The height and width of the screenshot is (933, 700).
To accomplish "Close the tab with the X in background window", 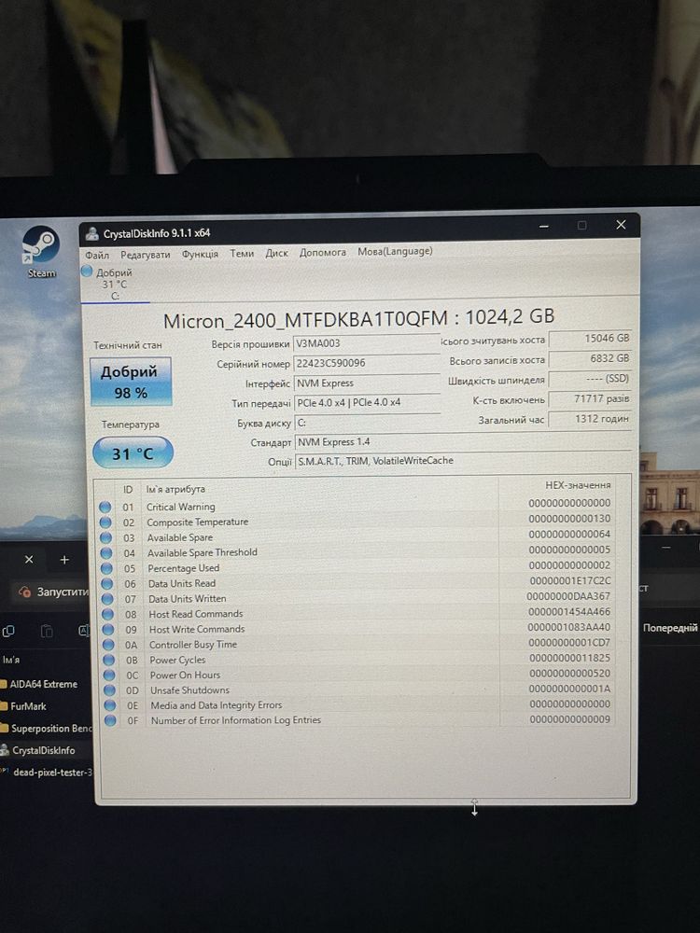I will 29,559.
